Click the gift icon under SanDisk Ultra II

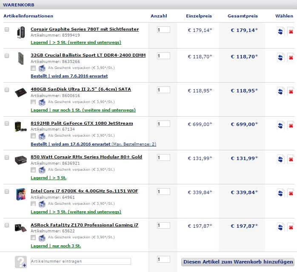[42, 102]
